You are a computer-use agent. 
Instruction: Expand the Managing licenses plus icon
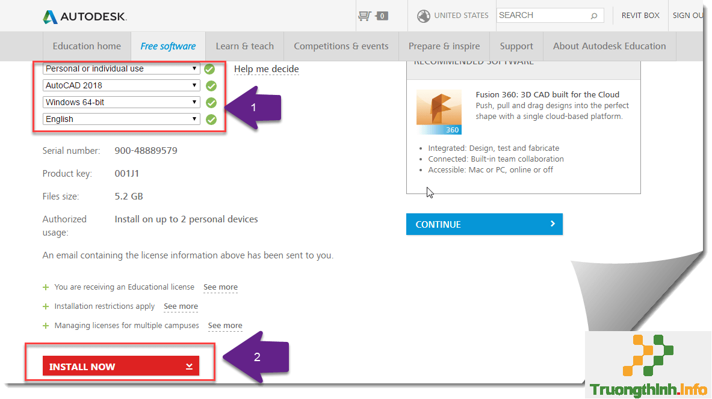point(46,326)
